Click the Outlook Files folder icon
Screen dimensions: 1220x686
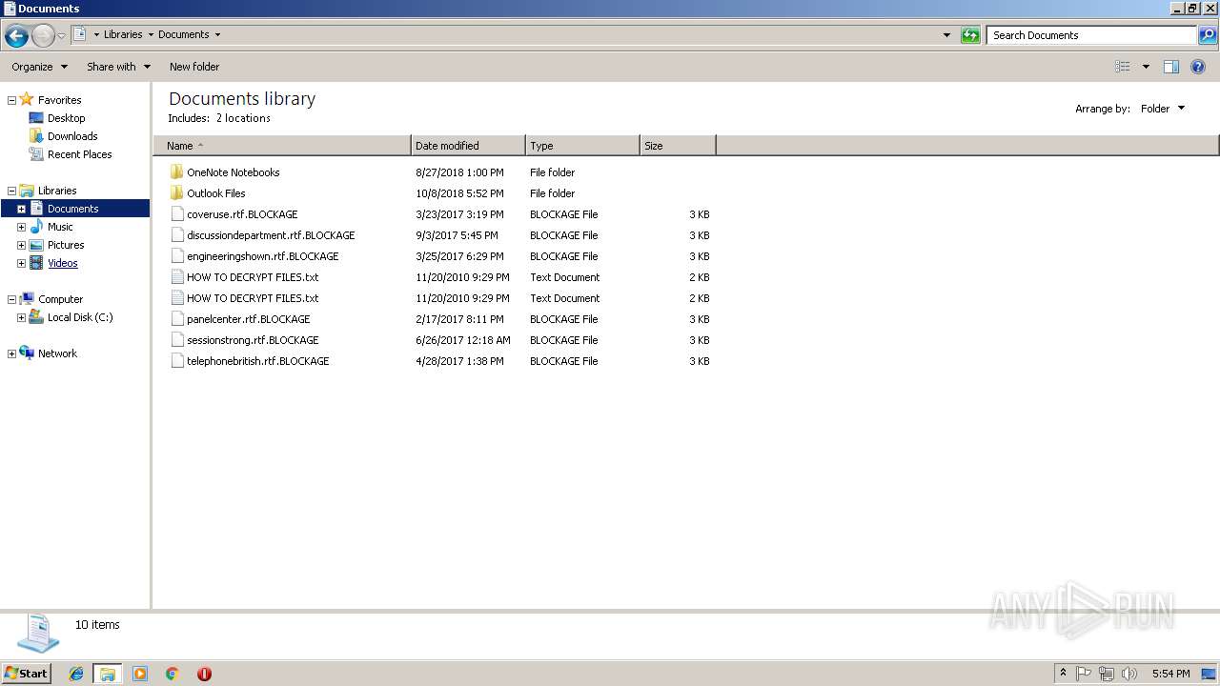(x=177, y=193)
